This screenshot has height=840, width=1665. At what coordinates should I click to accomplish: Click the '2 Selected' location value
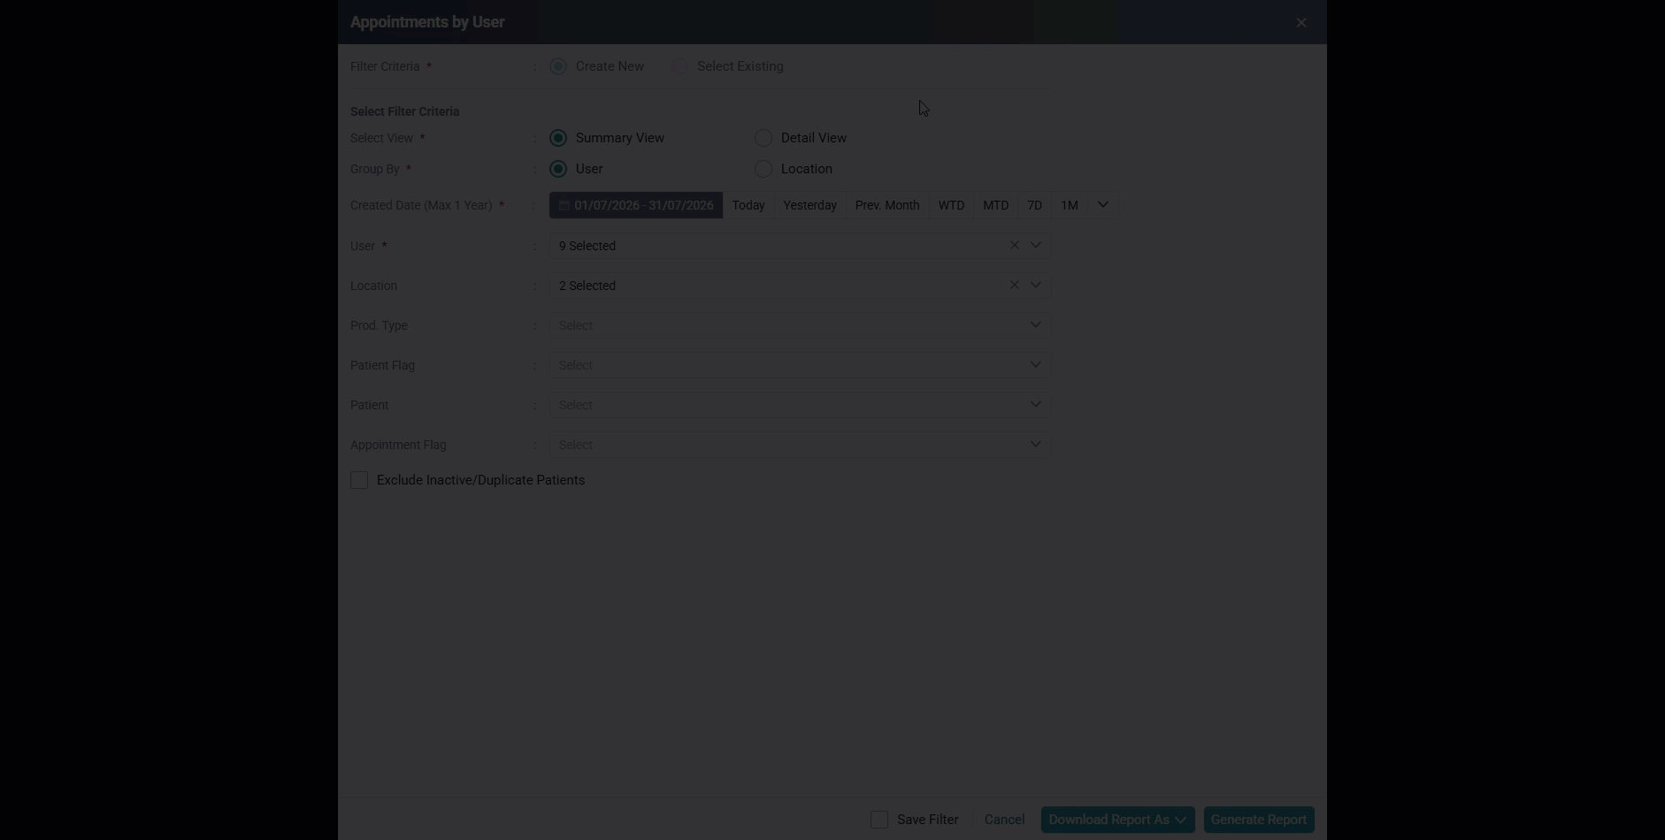(587, 286)
